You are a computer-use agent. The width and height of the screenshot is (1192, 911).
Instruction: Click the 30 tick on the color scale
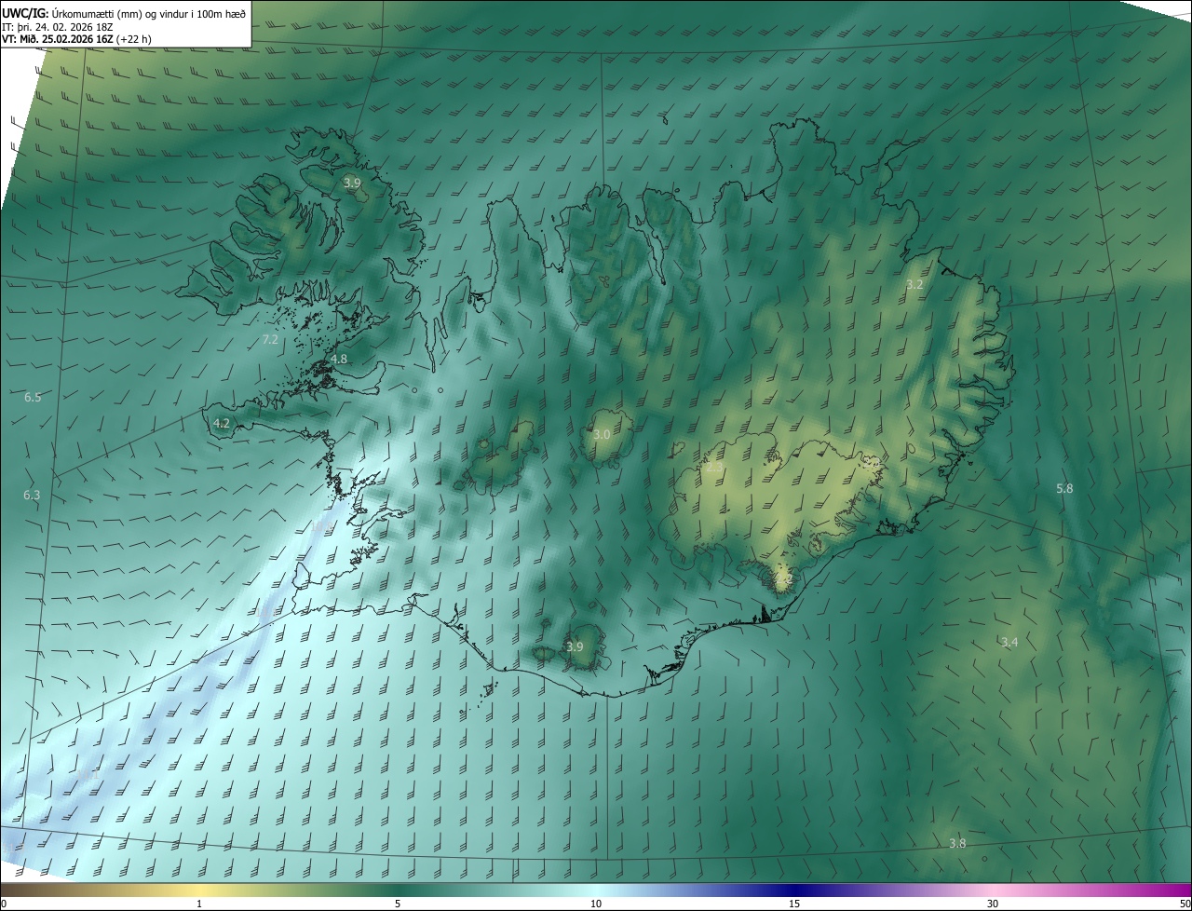[993, 904]
